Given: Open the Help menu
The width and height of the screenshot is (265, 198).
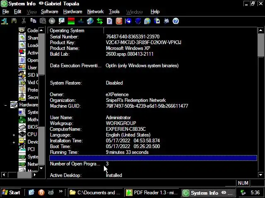Looking at the screenshot, I should click(x=155, y=12).
